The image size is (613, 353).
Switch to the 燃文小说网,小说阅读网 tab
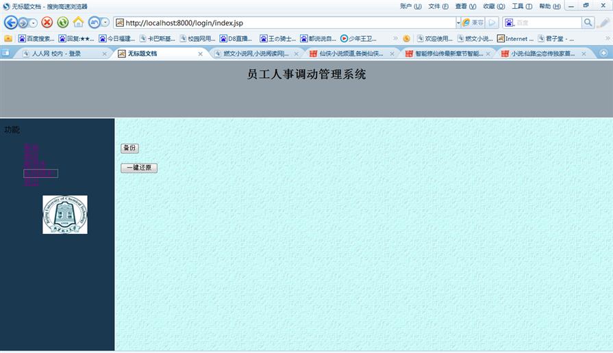(x=255, y=53)
